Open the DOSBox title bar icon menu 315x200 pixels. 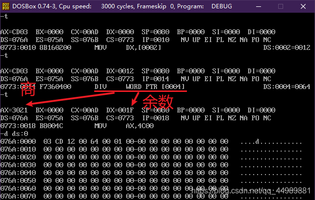[x=5, y=6]
